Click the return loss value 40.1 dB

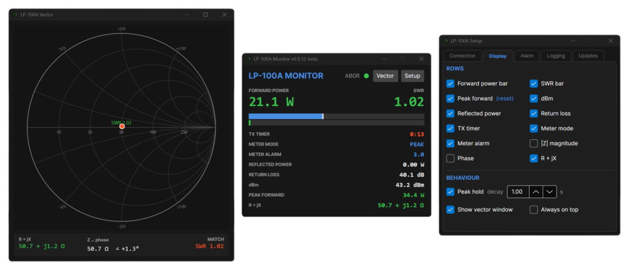point(412,175)
